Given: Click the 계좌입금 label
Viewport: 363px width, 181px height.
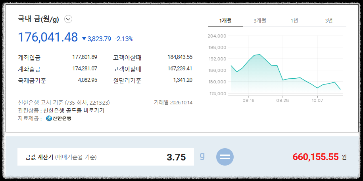Looking at the screenshot, I should 29,57.
